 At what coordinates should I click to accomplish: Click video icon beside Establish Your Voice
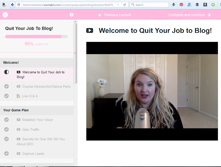(18, 119)
